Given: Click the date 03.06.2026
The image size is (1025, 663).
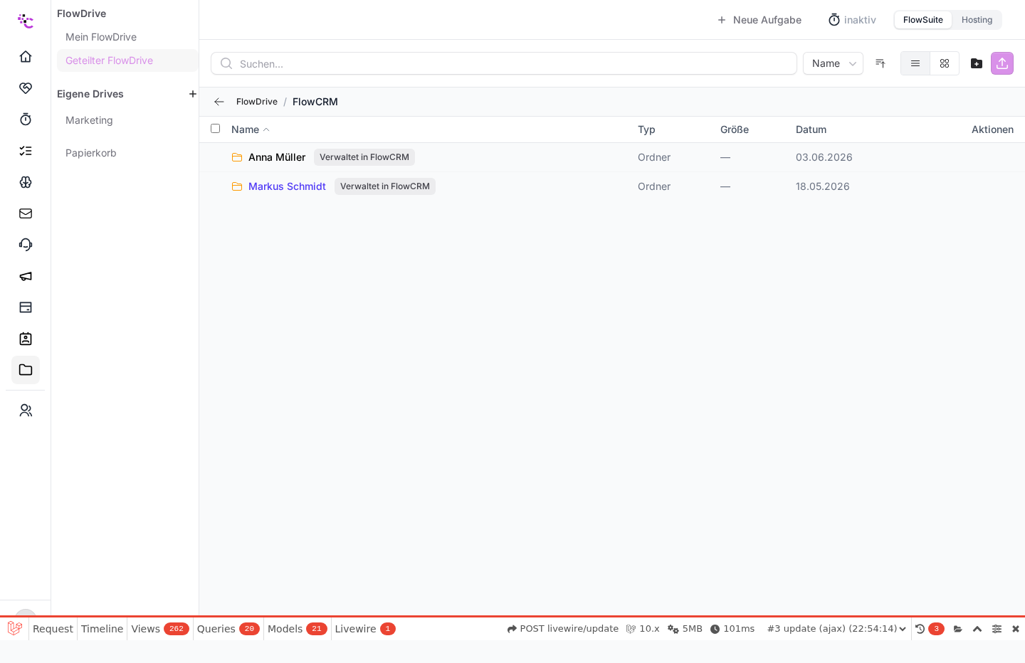Looking at the screenshot, I should 824,157.
